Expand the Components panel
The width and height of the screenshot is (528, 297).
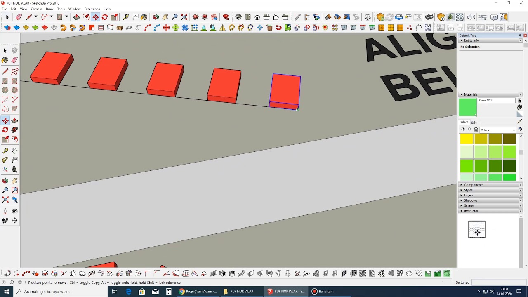coord(462,185)
